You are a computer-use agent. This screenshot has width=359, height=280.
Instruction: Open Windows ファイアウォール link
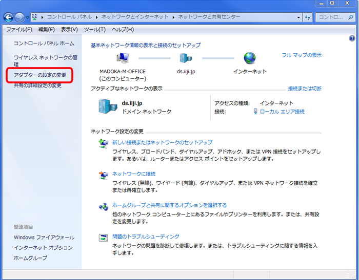[44, 238]
